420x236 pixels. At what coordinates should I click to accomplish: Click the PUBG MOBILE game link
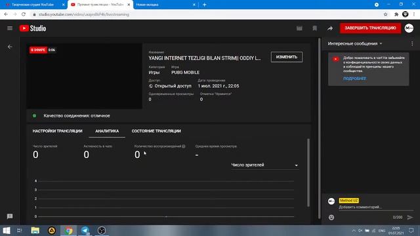coord(185,73)
